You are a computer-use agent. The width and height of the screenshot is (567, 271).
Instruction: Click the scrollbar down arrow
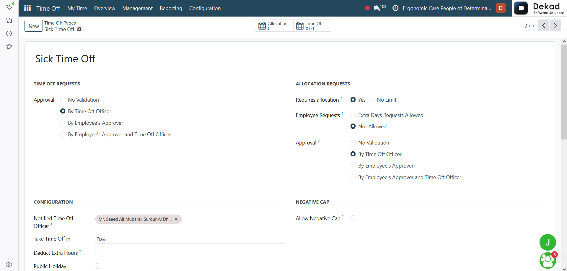[564, 269]
